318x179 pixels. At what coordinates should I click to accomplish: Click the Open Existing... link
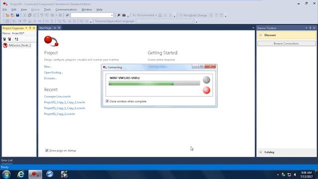tap(54, 73)
